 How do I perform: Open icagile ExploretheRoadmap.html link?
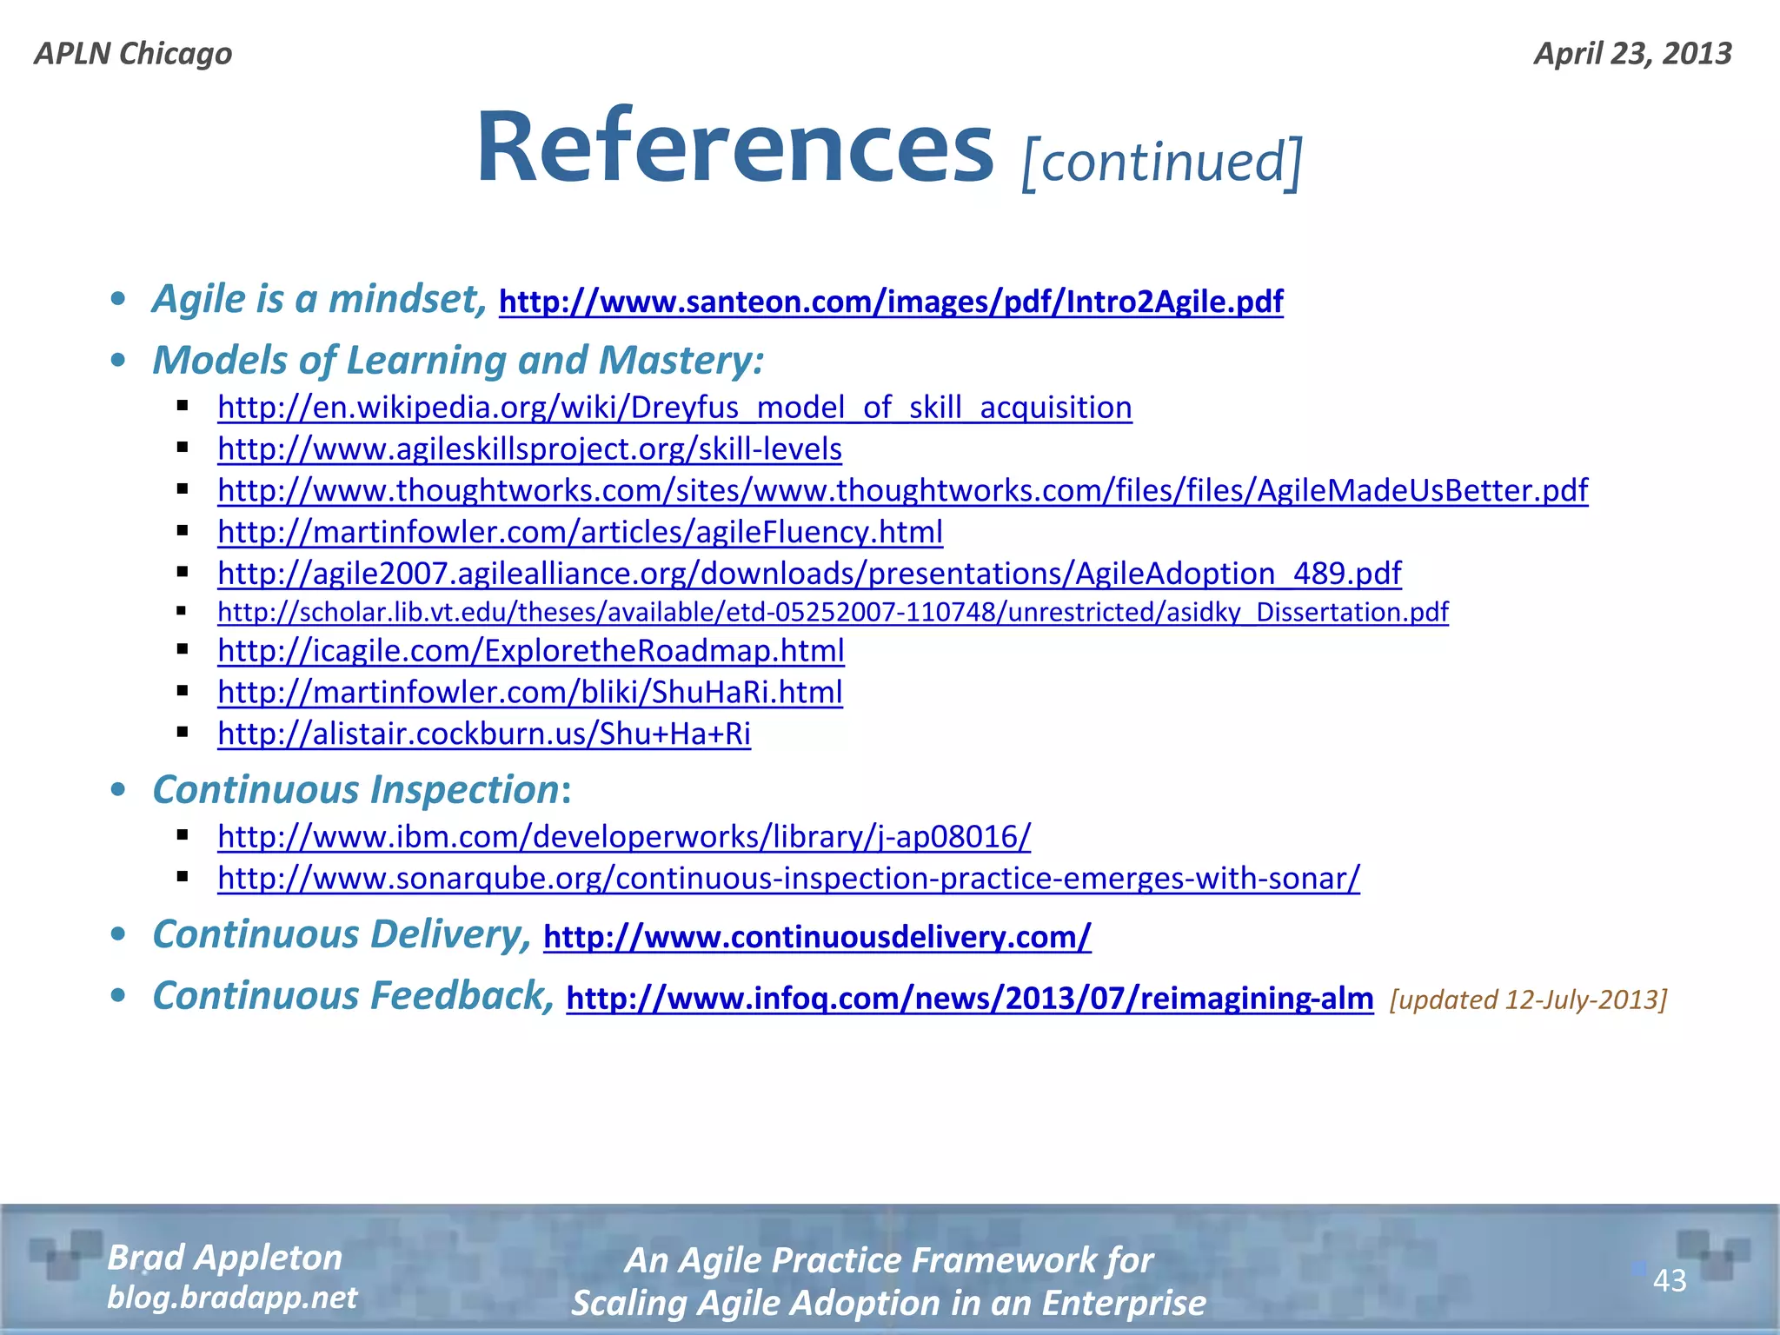click(x=530, y=651)
